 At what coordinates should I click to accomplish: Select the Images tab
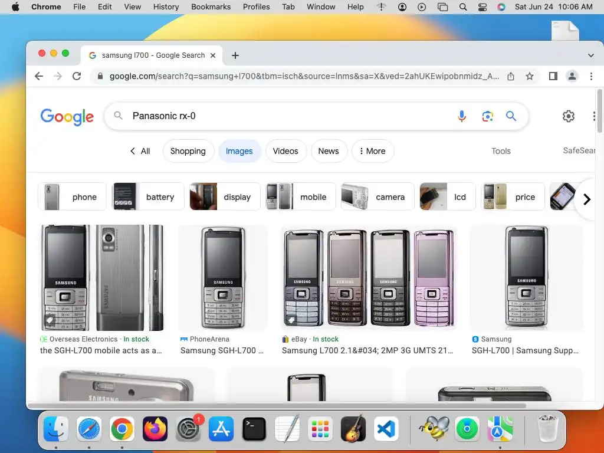tap(239, 151)
